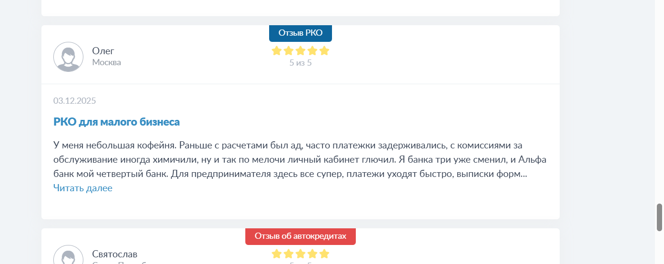664x264 pixels.
Task: Expand review via "Читать далее" link
Action: pyautogui.click(x=83, y=188)
